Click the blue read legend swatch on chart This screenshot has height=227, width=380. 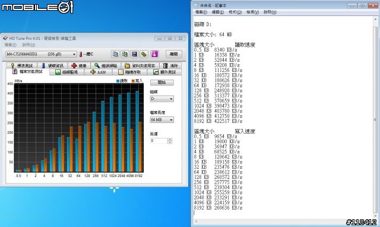[x=118, y=81]
